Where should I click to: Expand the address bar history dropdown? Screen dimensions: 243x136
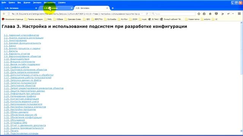142,14
